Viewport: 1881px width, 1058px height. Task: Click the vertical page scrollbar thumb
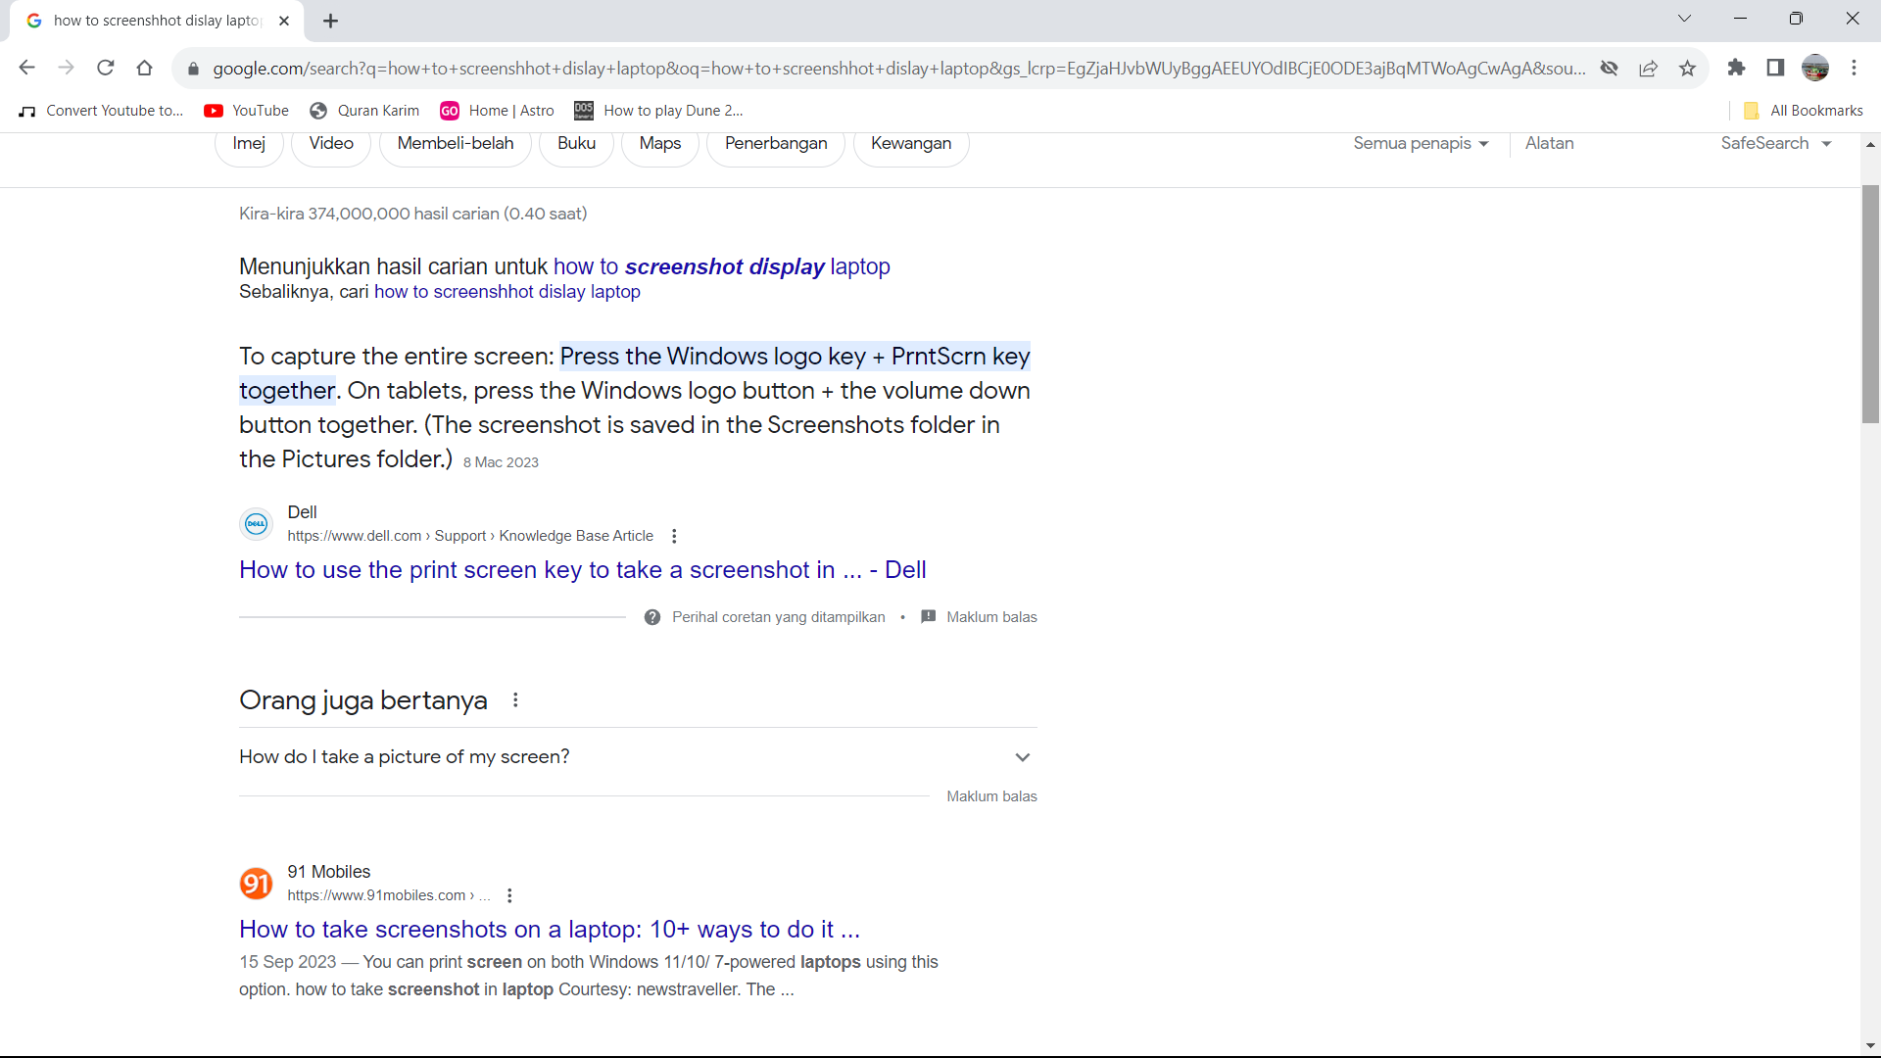pyautogui.click(x=1870, y=304)
